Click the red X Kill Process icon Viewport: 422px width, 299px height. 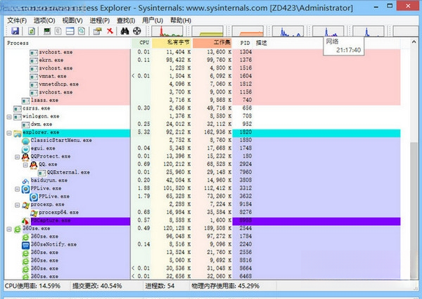point(110,31)
